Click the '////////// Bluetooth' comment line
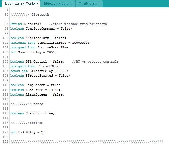 pos(30,14)
